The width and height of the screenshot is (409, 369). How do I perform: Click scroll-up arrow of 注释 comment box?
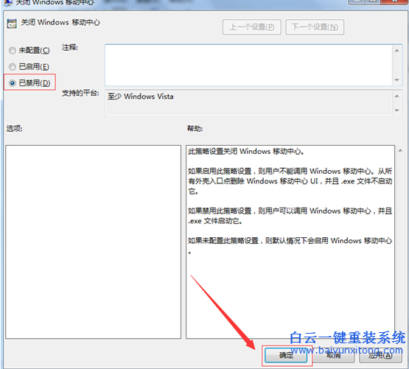(397, 51)
